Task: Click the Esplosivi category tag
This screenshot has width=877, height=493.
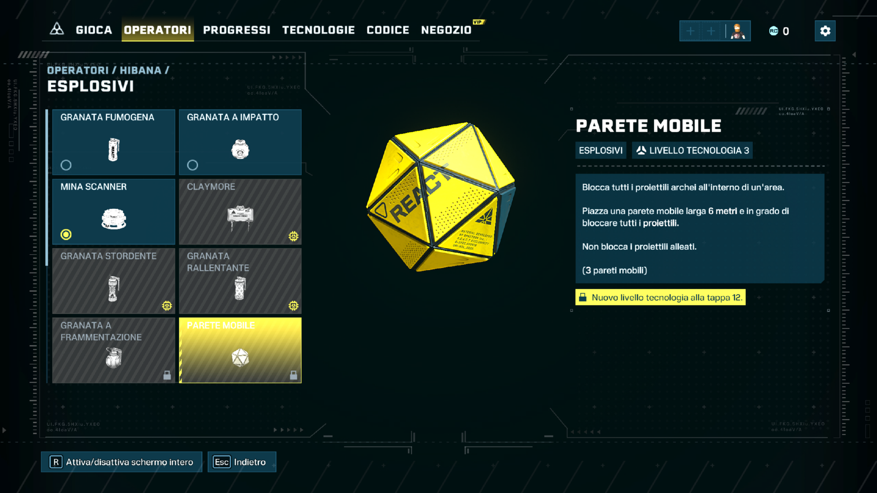Action: [601, 150]
